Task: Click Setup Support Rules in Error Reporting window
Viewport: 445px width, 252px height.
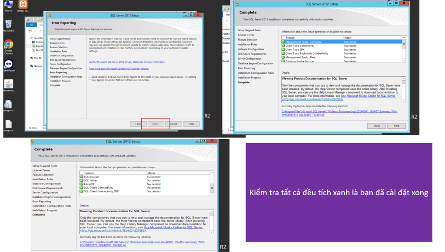Action: tap(60, 39)
